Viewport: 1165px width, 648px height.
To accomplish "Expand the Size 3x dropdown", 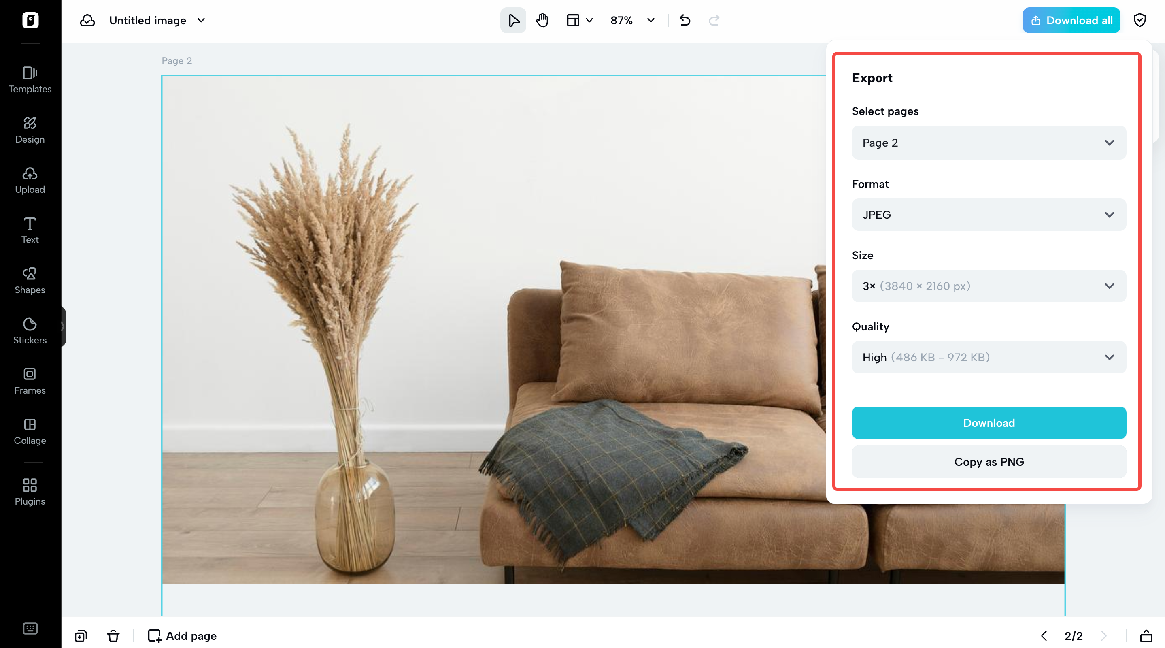I will [x=989, y=286].
